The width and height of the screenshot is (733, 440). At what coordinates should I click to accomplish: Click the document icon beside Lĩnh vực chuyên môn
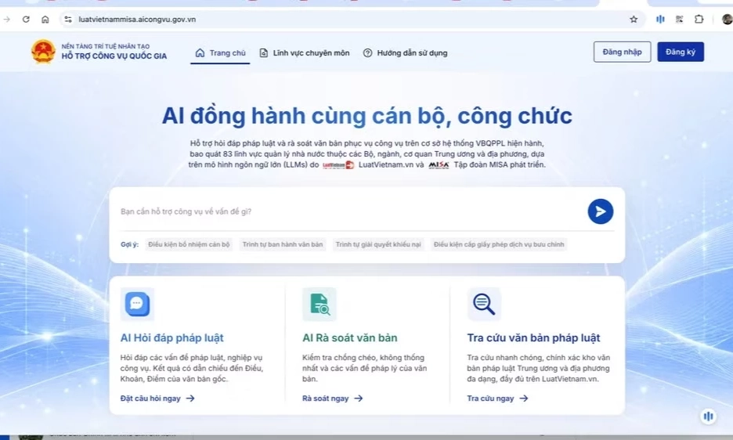264,52
